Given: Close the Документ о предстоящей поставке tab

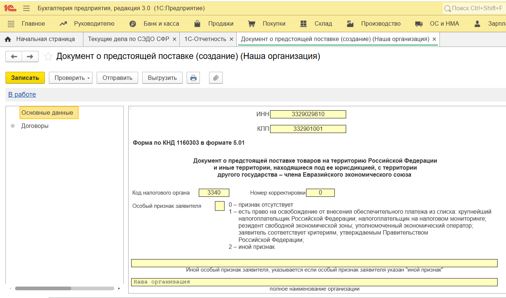Looking at the screenshot, I should 434,39.
